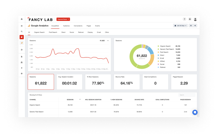The height and width of the screenshot is (138, 218).
Task: Click Generic Paid Search legend label
Action: point(167,49)
